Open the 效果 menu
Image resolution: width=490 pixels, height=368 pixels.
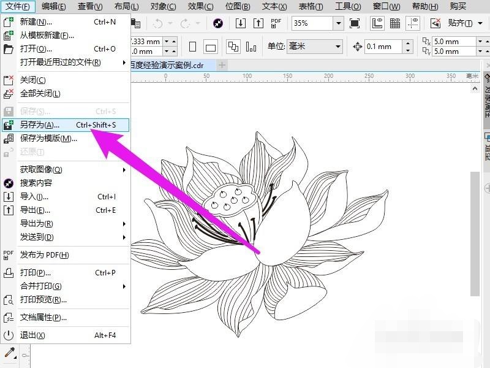[200, 6]
